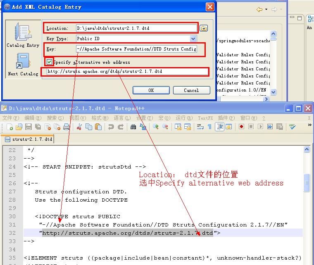Click the browse folder icon beside Location
This screenshot has height=265, width=314.
coord(204,28)
